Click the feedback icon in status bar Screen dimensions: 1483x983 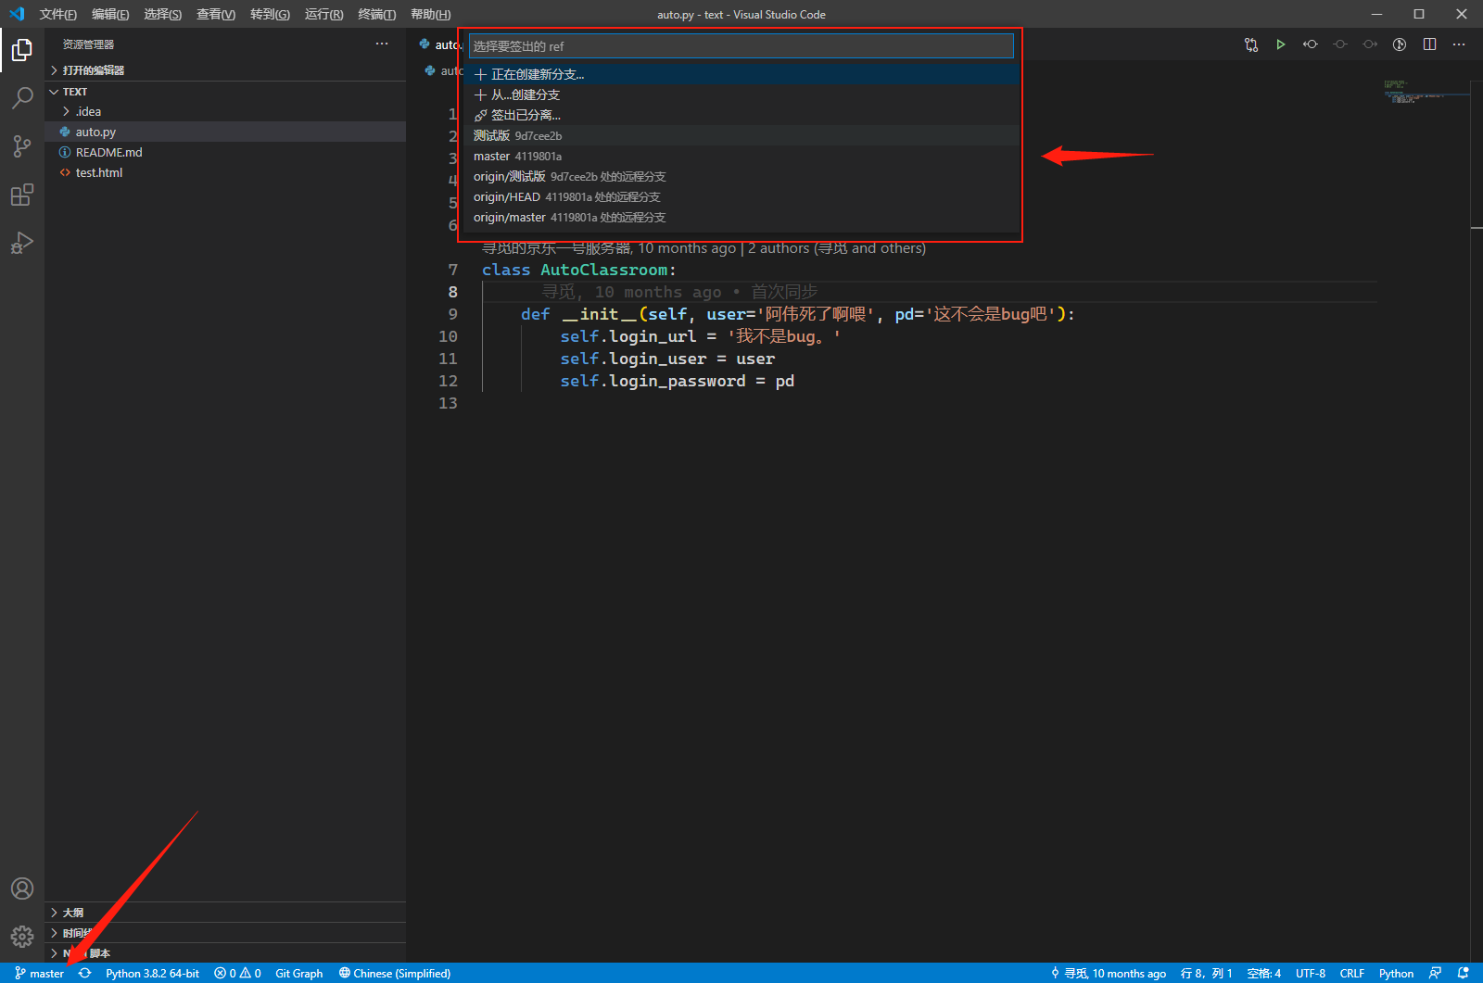(1435, 973)
